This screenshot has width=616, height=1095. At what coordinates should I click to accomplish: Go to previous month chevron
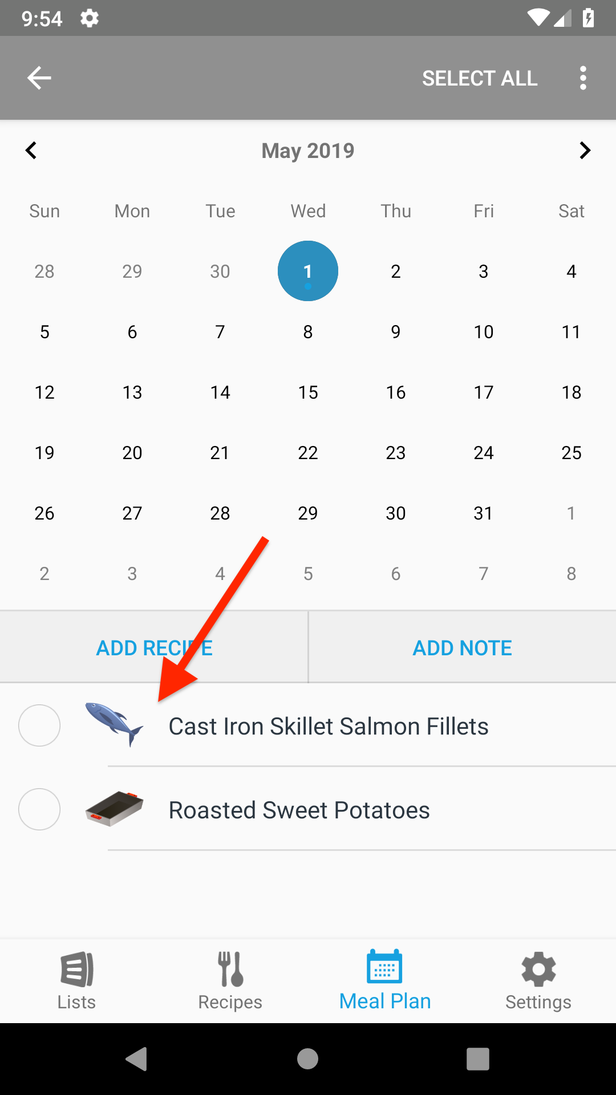(x=31, y=151)
